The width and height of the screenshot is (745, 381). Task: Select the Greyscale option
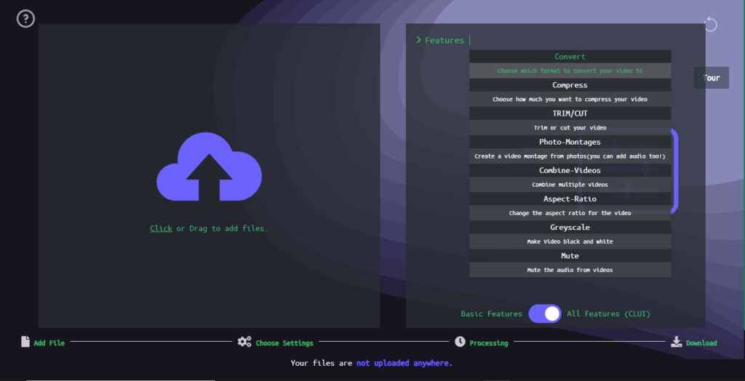[x=570, y=228]
